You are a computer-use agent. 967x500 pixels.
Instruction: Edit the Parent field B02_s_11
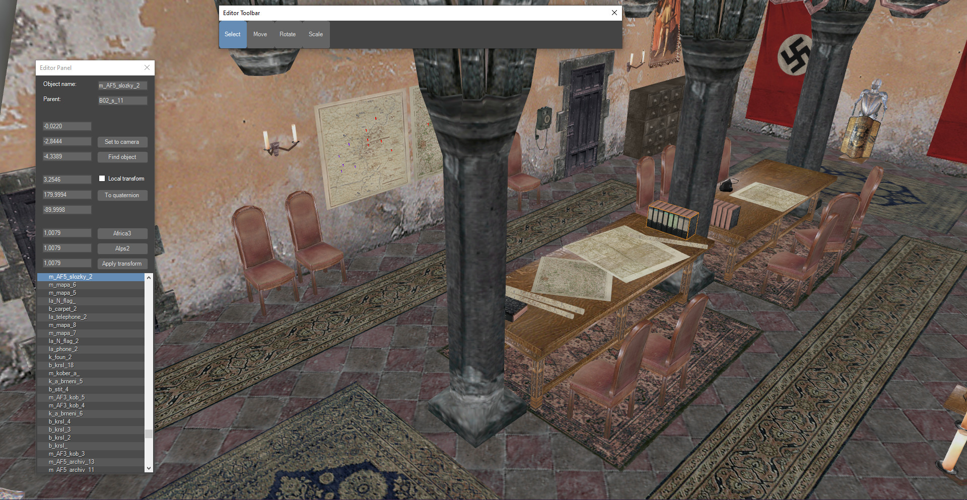coord(122,101)
